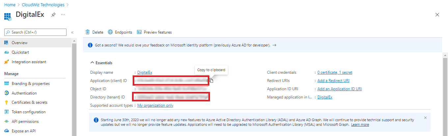Copy Application client ID to clipboard
Viewport: 448px width, 136px height.
(x=211, y=81)
